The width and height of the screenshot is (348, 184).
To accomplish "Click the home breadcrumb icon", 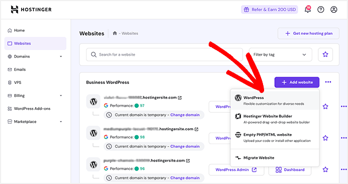I will coord(115,33).
